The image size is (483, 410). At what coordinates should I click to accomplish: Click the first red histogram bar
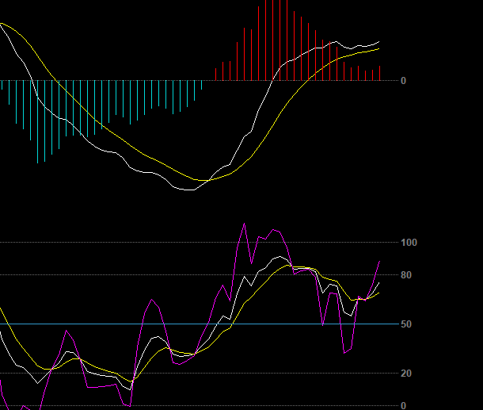click(x=215, y=74)
